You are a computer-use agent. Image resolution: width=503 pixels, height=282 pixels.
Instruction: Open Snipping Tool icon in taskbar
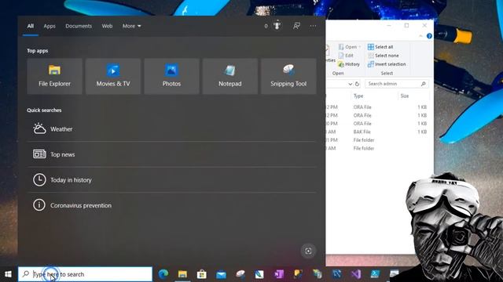[240, 274]
